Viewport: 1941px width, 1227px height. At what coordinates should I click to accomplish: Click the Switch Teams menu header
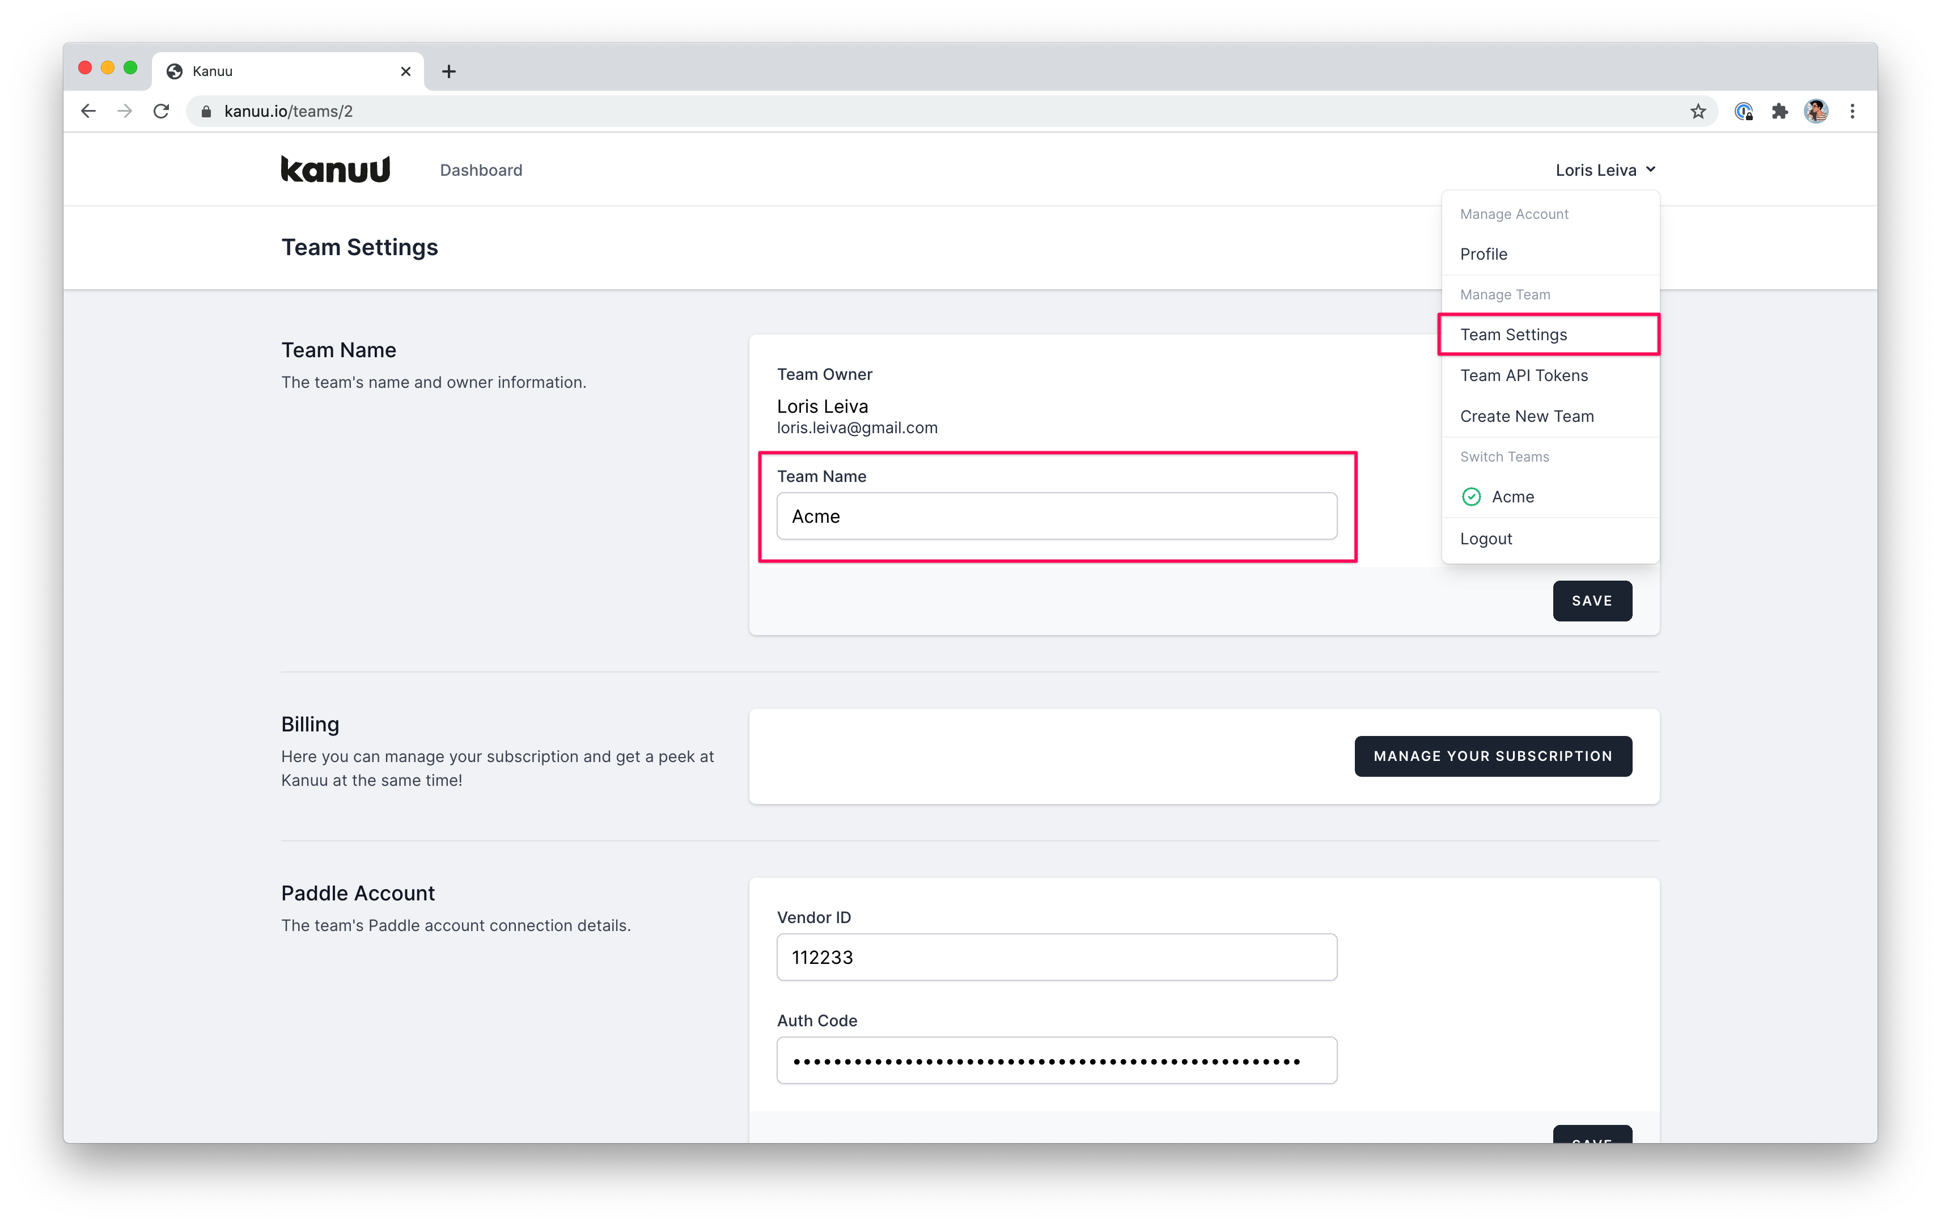click(1504, 456)
